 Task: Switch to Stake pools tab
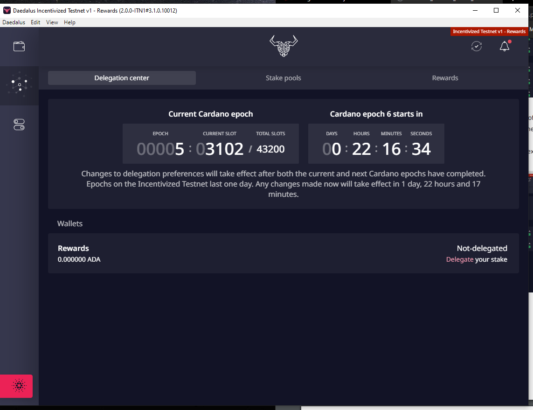283,78
